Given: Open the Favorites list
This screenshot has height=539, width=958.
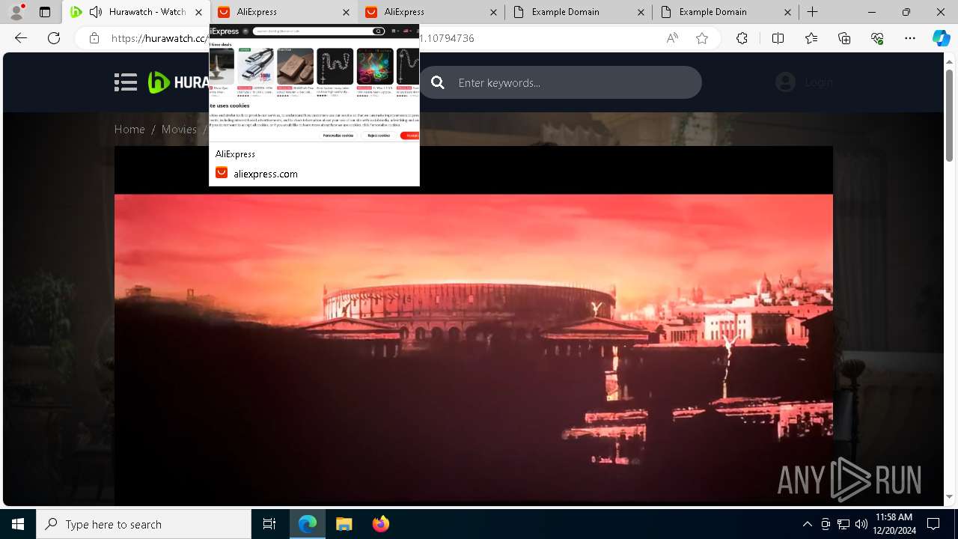Looking at the screenshot, I should coord(811,38).
